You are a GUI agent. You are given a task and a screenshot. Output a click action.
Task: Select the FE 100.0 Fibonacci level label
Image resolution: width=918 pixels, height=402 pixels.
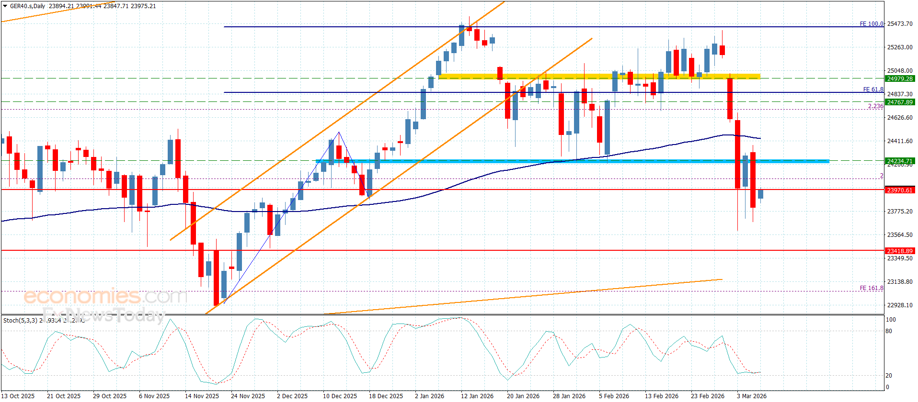coord(872,24)
